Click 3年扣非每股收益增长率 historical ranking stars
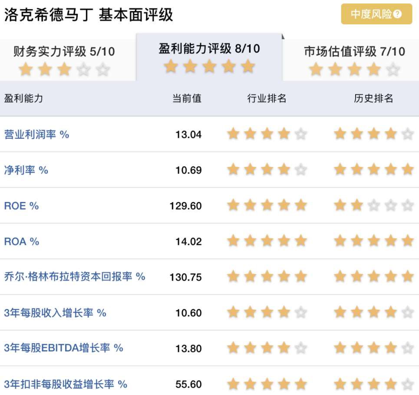419x395 pixels. click(x=374, y=384)
